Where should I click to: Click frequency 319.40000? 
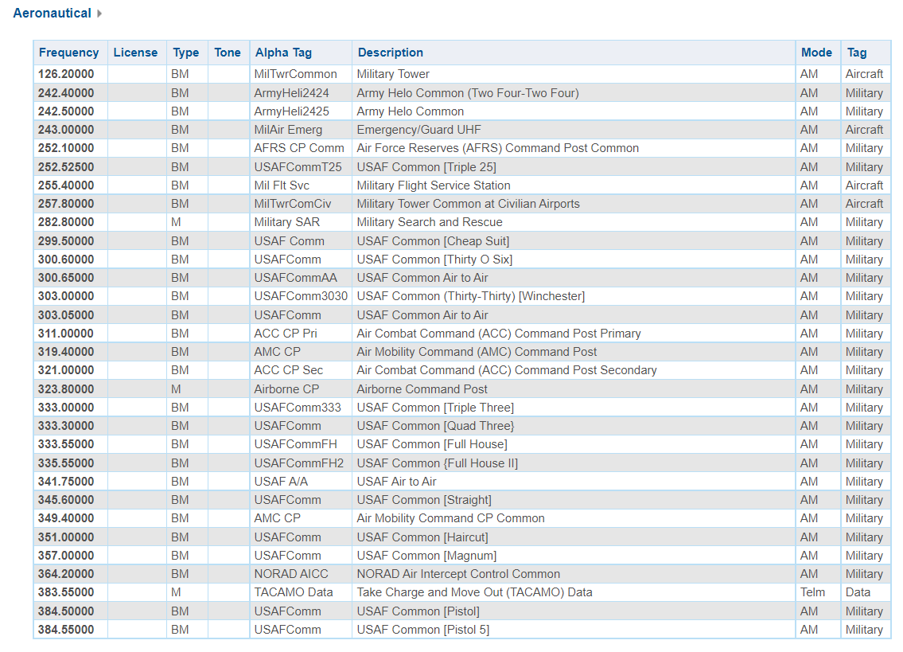(66, 352)
